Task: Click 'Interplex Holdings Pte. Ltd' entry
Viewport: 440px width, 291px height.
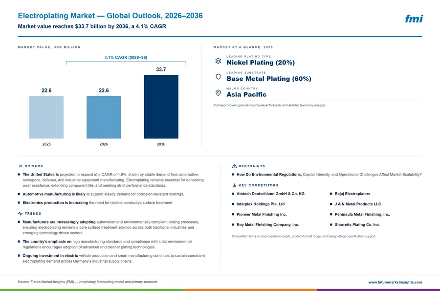Action: (x=261, y=204)
